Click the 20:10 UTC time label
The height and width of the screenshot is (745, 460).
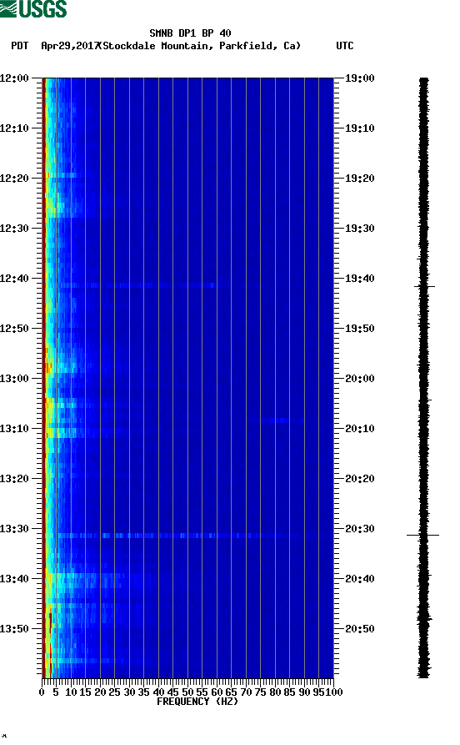pyautogui.click(x=360, y=429)
